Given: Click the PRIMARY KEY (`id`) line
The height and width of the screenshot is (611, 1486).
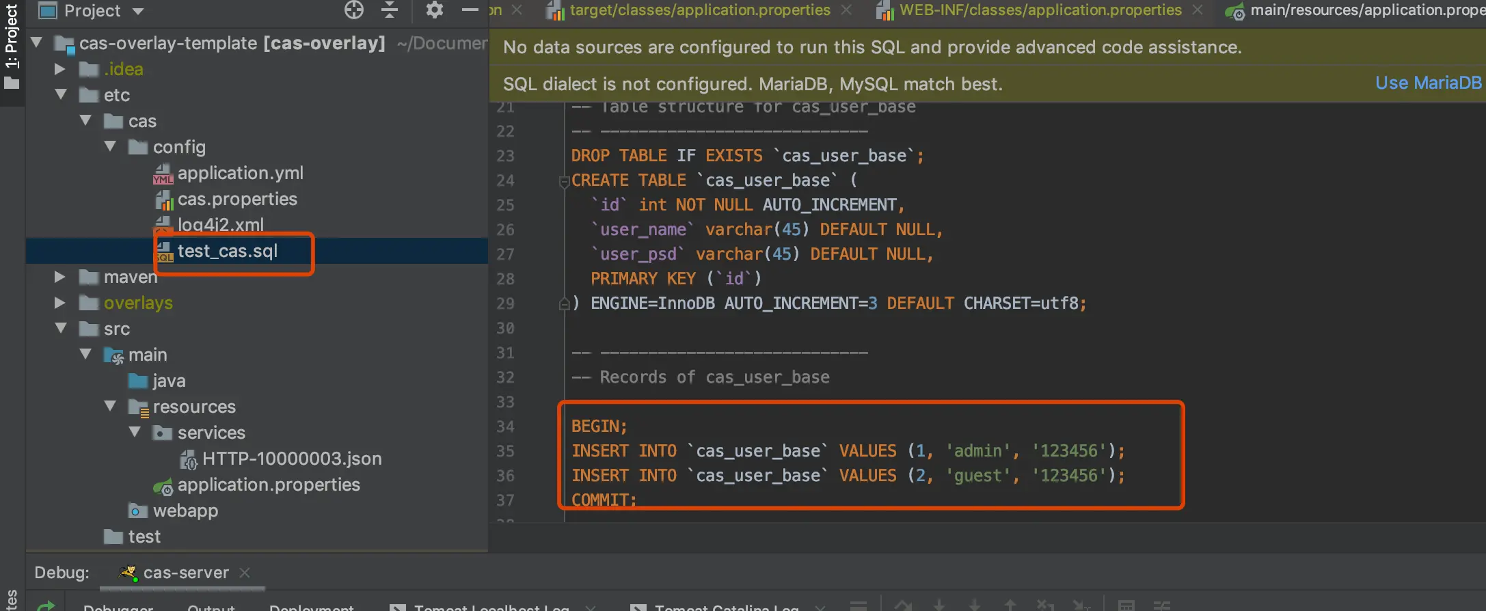Looking at the screenshot, I should [676, 279].
